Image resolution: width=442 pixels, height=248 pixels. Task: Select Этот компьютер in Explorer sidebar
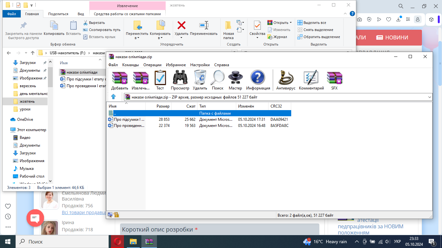click(28, 130)
